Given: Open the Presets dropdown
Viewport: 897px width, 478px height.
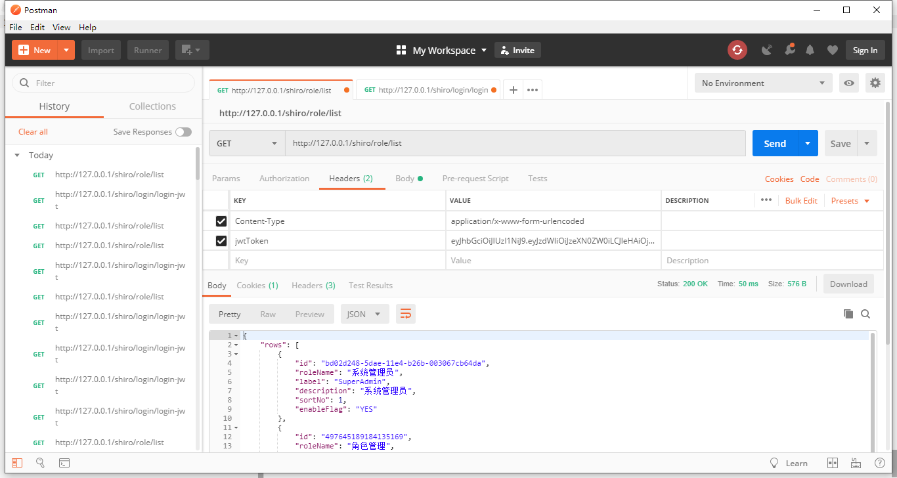Looking at the screenshot, I should (850, 200).
